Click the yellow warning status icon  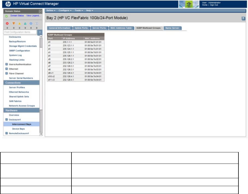click(19, 23)
